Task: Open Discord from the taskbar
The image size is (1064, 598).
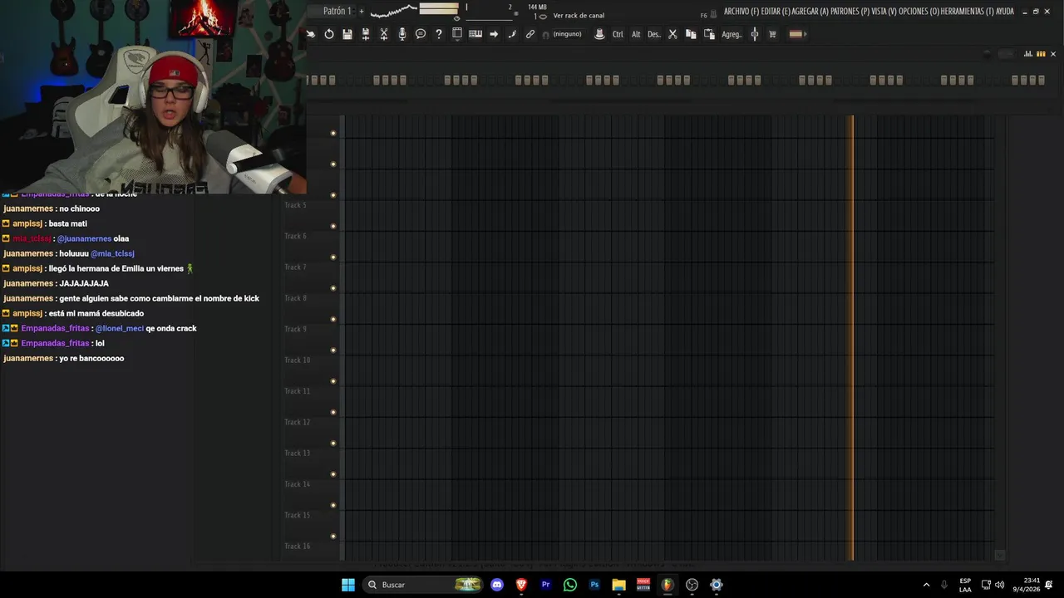Action: [497, 585]
